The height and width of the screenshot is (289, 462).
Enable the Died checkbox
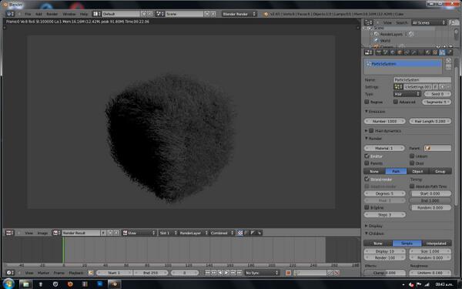click(x=412, y=163)
